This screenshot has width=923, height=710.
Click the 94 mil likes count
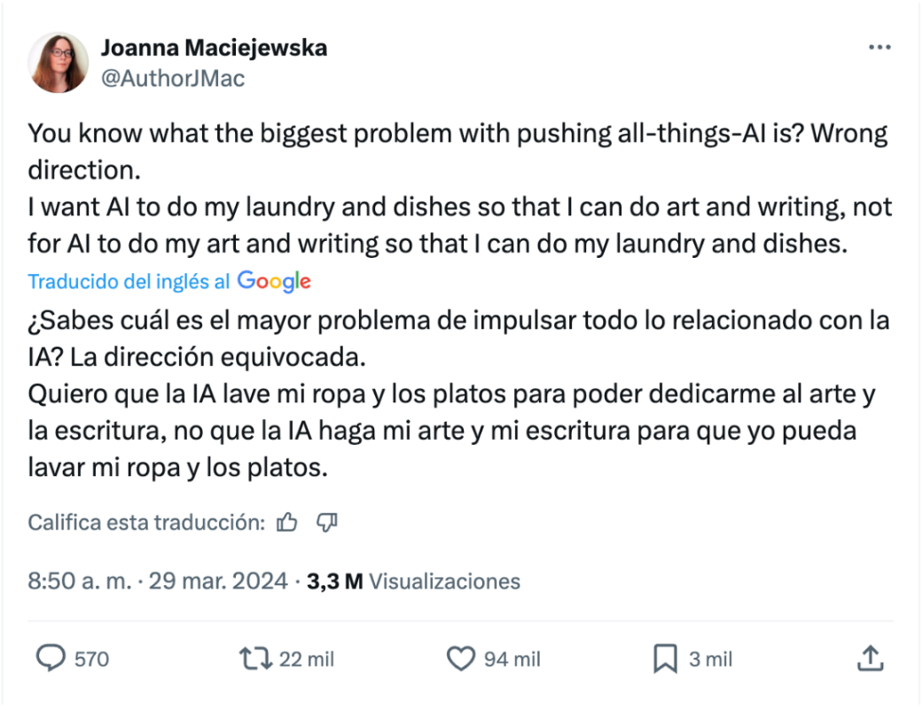[512, 659]
